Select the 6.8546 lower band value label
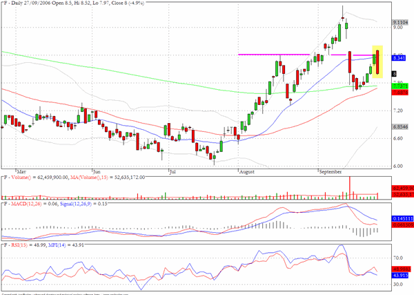The image size is (414, 295). [x=400, y=127]
